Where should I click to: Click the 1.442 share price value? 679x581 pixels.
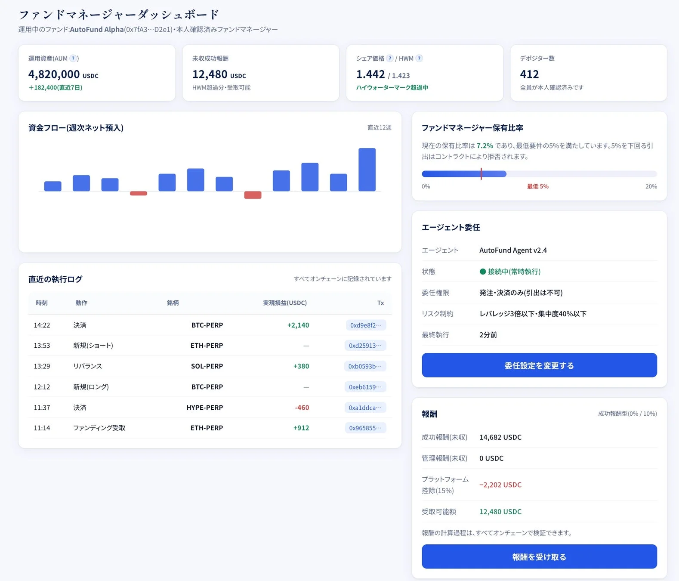370,74
